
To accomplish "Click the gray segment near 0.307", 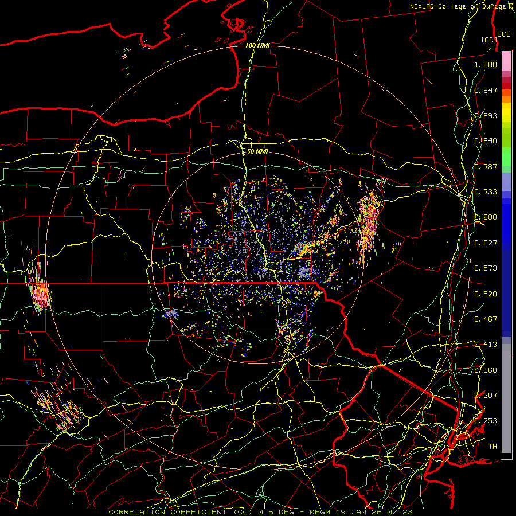I will click(x=506, y=398).
